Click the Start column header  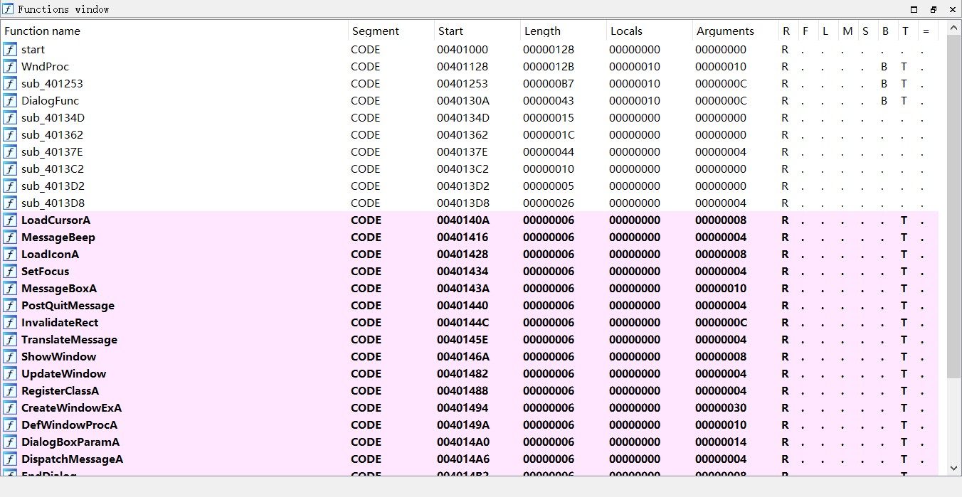[451, 31]
